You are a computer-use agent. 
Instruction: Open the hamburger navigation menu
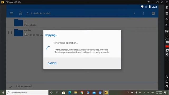pos(11,13)
